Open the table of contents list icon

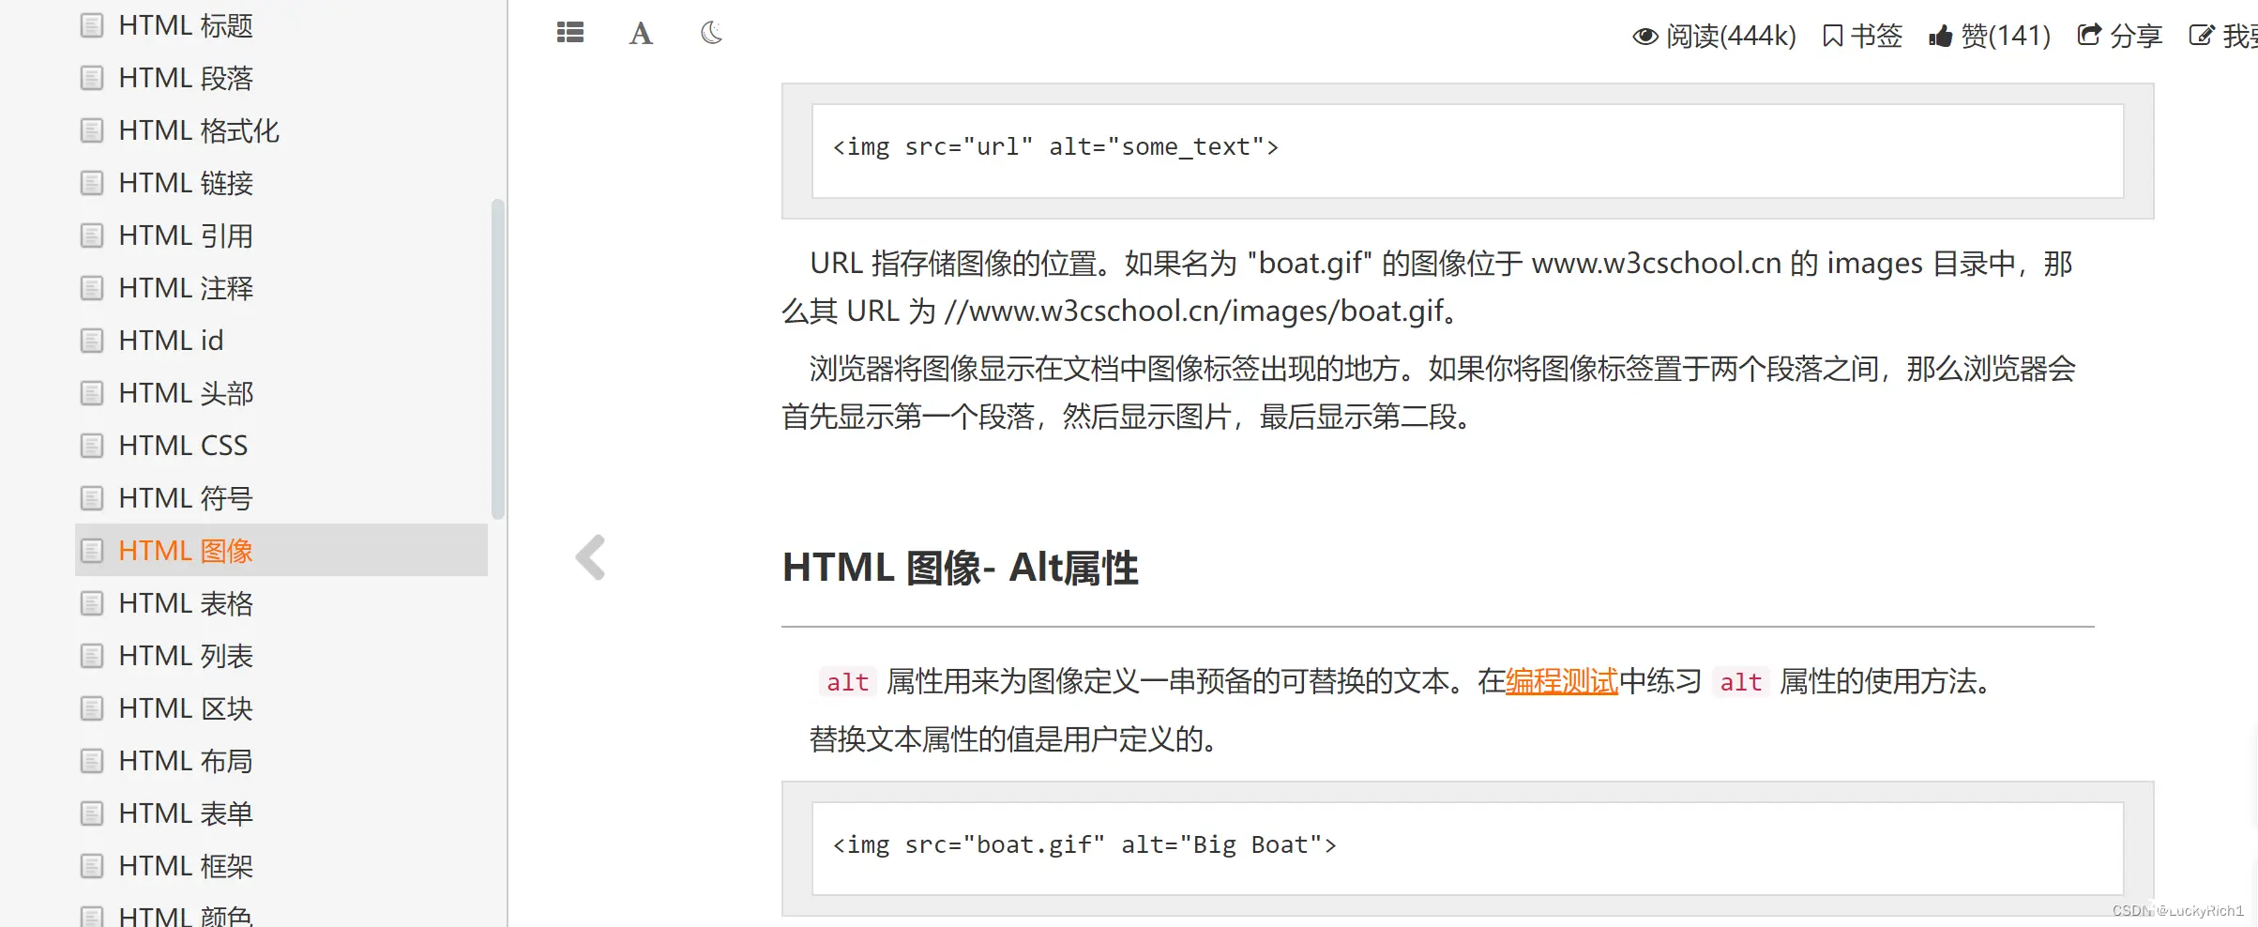(x=570, y=33)
